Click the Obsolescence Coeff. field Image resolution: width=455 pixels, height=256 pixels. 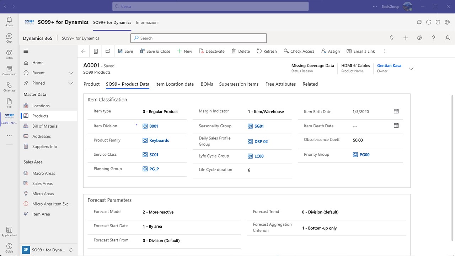(378, 140)
